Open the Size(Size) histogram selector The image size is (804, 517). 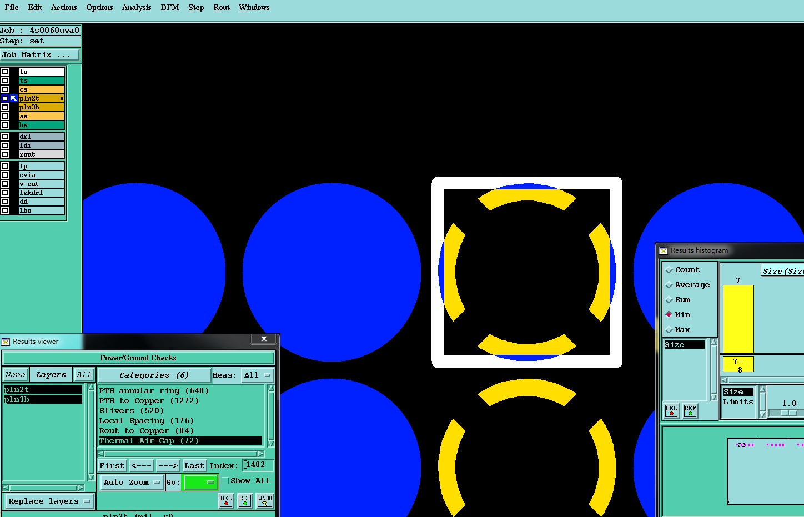pyautogui.click(x=782, y=271)
